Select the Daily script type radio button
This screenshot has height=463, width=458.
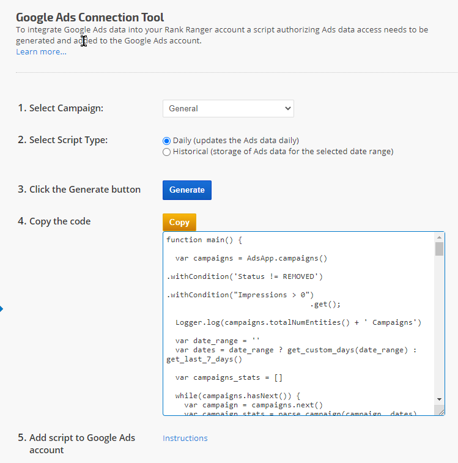click(166, 141)
